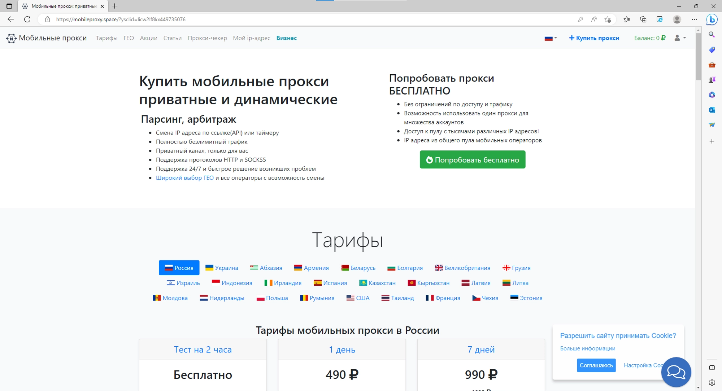The height and width of the screenshot is (391, 722).
Task: Open the browser settings ... menu
Action: pos(693,19)
